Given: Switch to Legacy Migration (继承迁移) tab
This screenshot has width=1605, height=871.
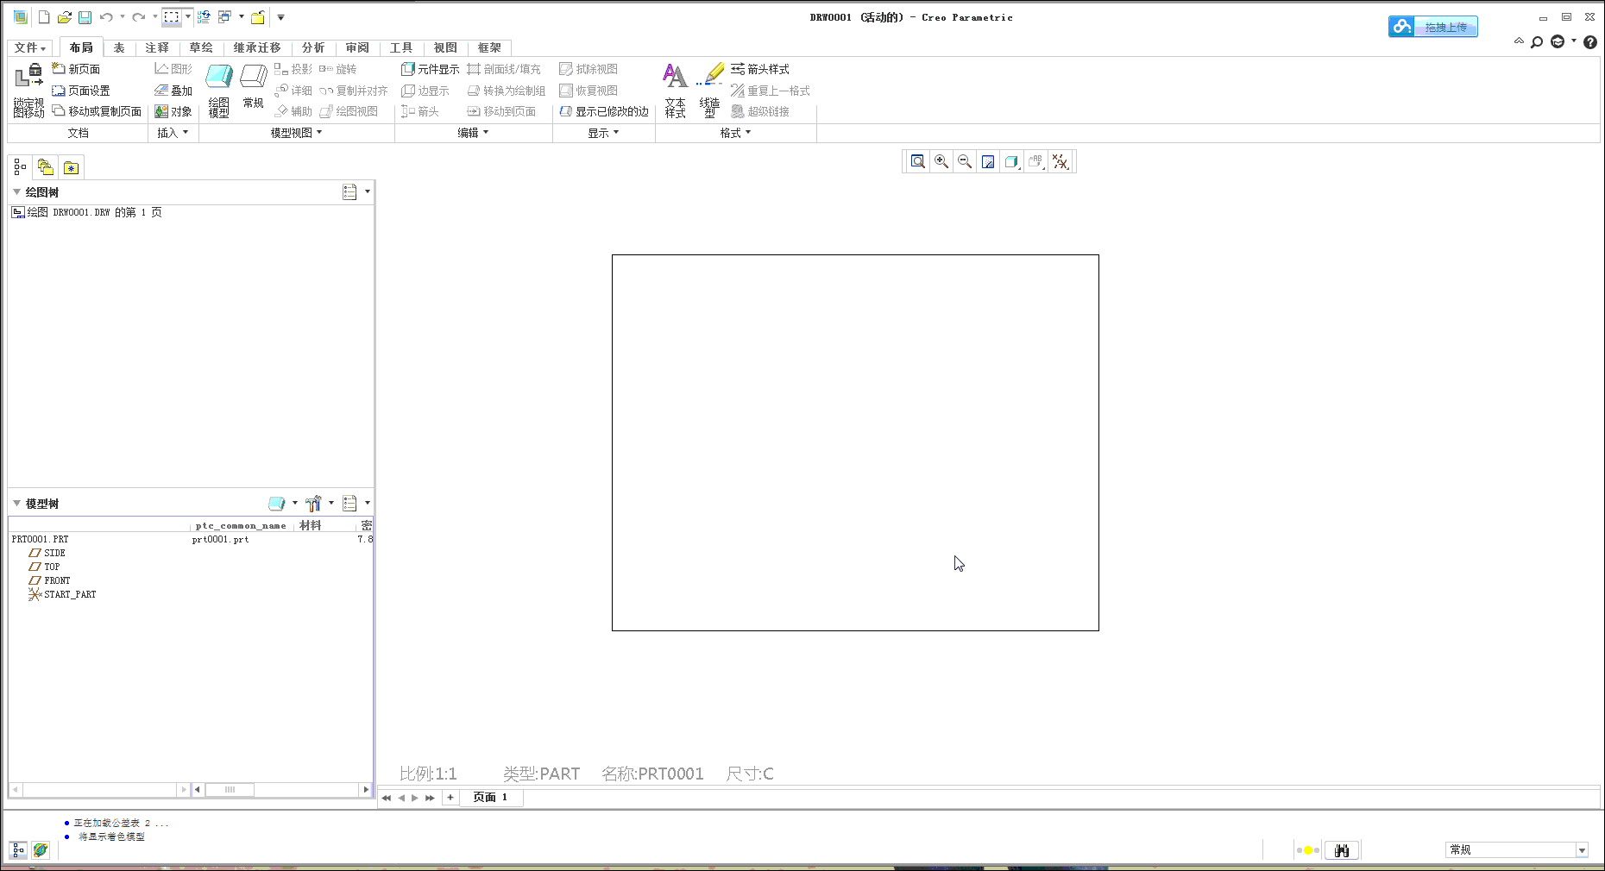Looking at the screenshot, I should 257,47.
